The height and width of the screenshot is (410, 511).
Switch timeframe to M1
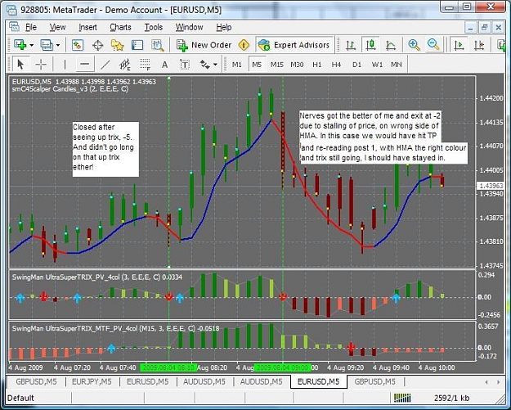click(237, 65)
